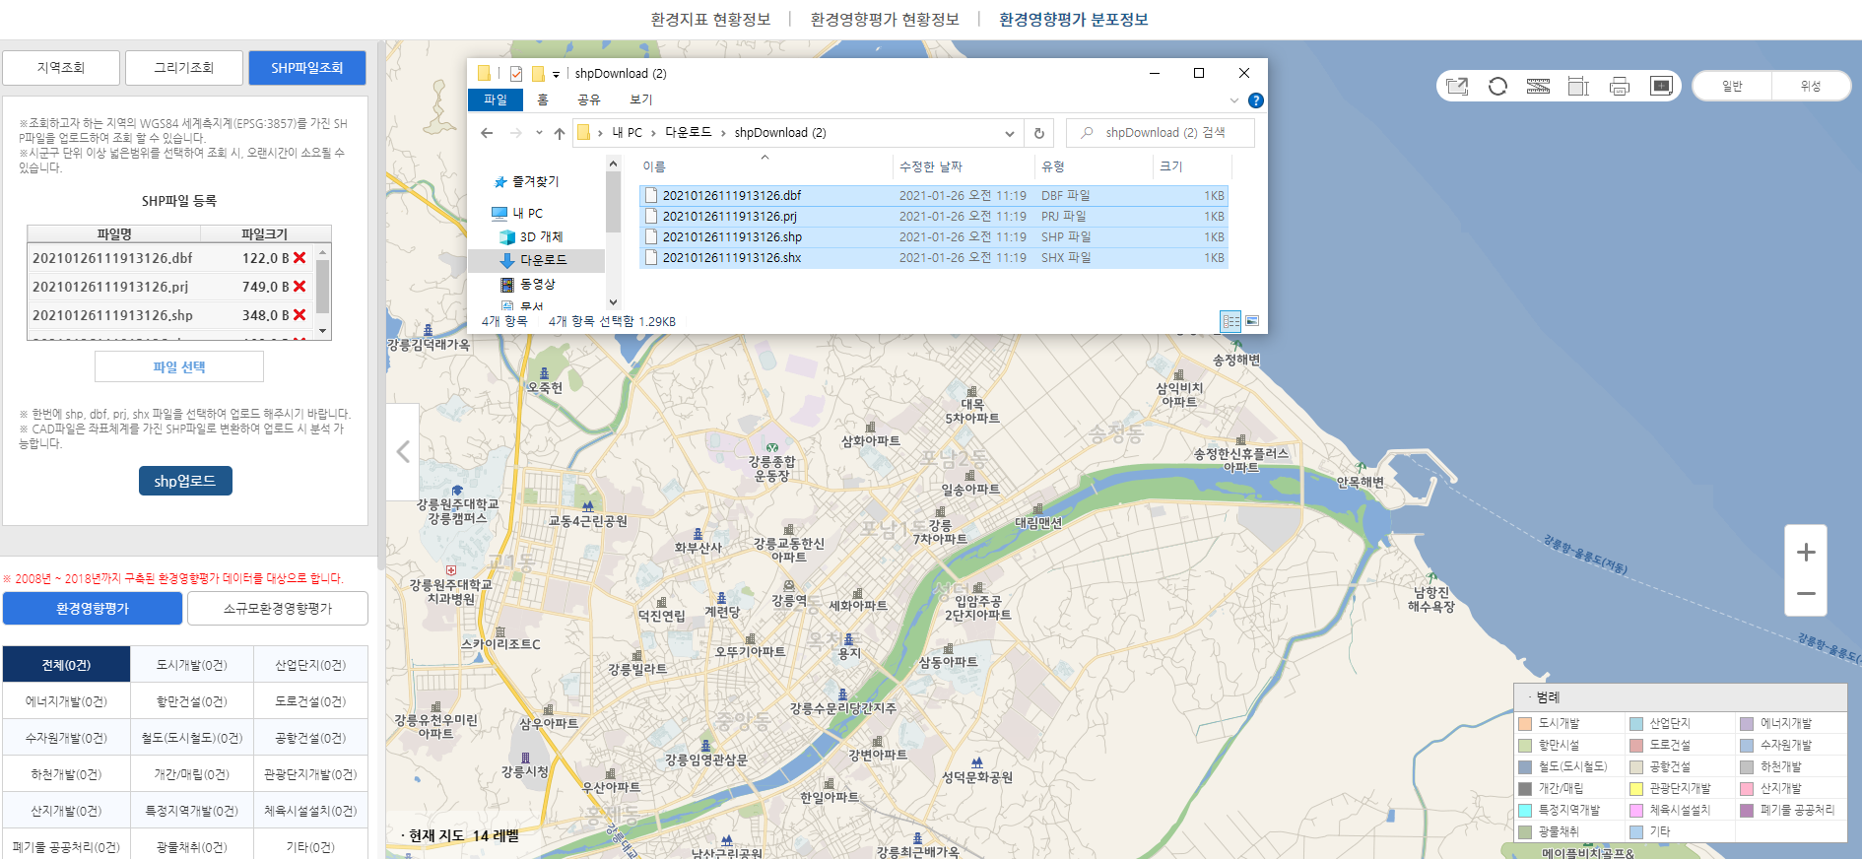Viewport: 1862px width, 859px height.
Task: Expand the Explorer address bar history dropdown
Action: (x=1009, y=133)
